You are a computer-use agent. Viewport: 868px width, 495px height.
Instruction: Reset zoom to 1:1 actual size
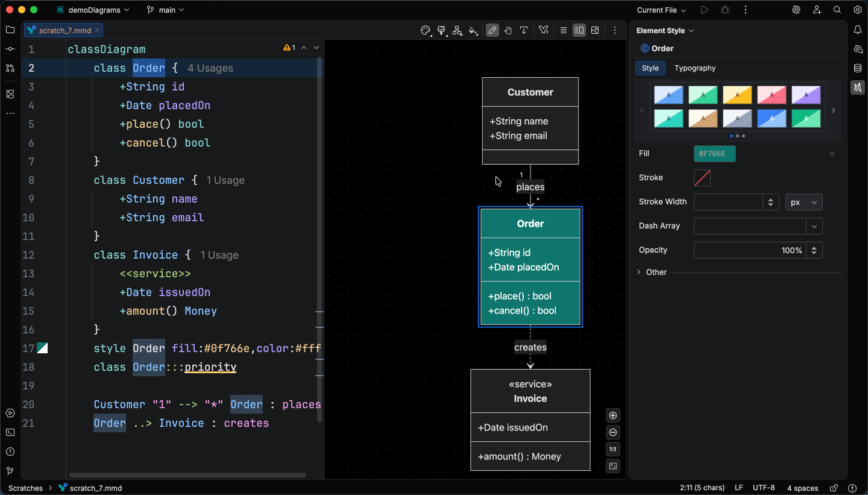pos(613,449)
